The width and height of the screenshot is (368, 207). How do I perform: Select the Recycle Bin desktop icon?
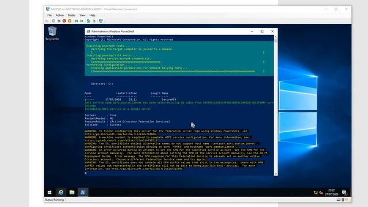tap(52, 33)
